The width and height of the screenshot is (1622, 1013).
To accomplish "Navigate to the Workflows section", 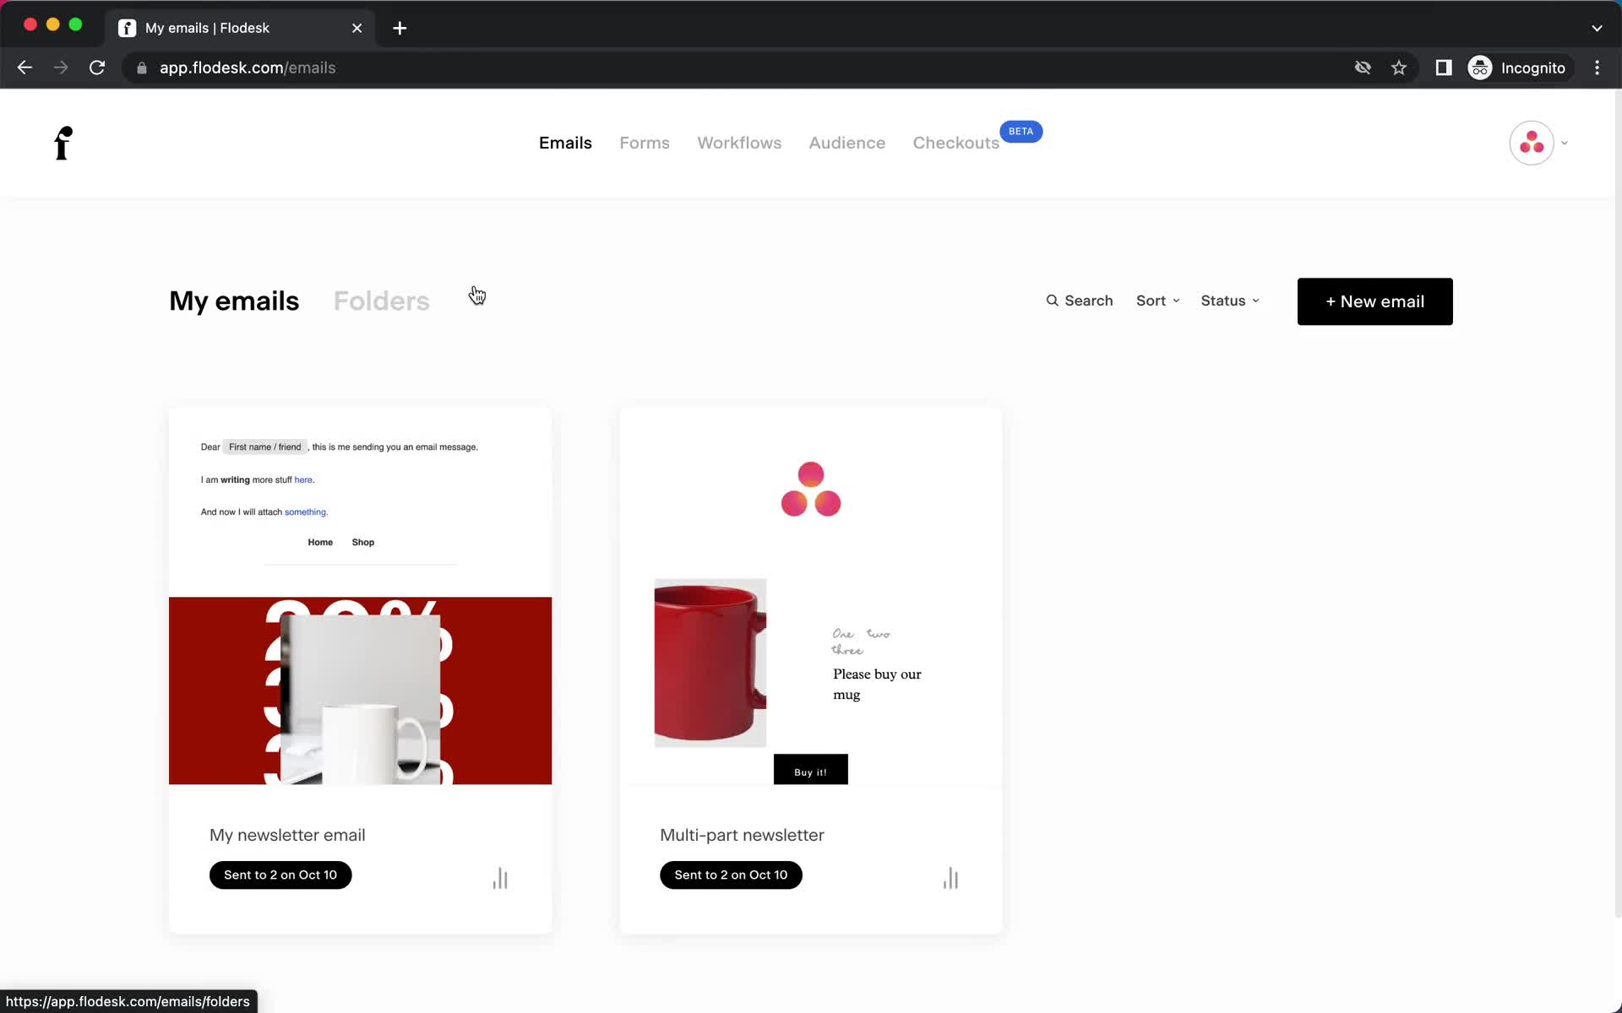I will coord(739,143).
